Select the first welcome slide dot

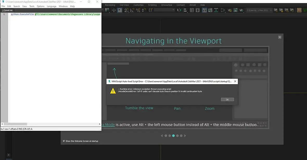tap(166, 136)
